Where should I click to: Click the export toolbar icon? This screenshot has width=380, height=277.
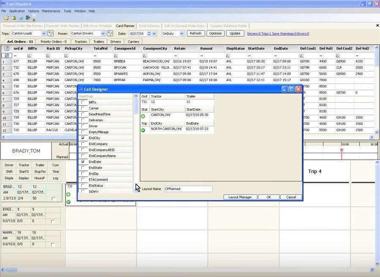point(13,18)
